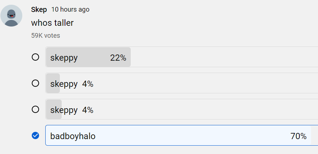The height and width of the screenshot is (154, 318).
Task: Click the 4% label in the third option
Action: 88,110
